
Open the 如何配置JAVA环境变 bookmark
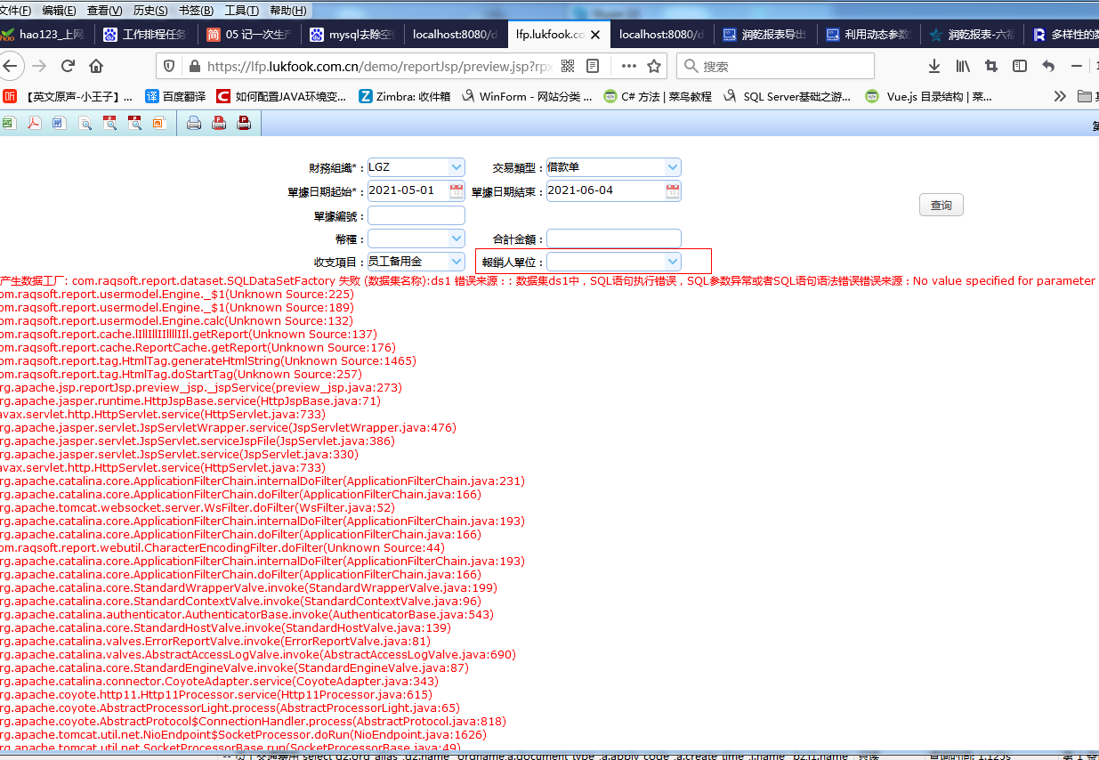click(x=281, y=96)
